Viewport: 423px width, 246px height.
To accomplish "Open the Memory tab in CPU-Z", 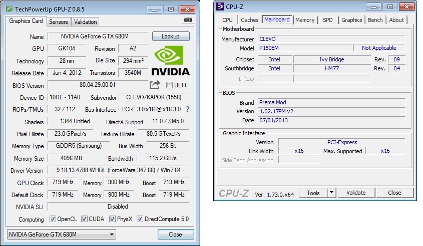I will tap(305, 20).
